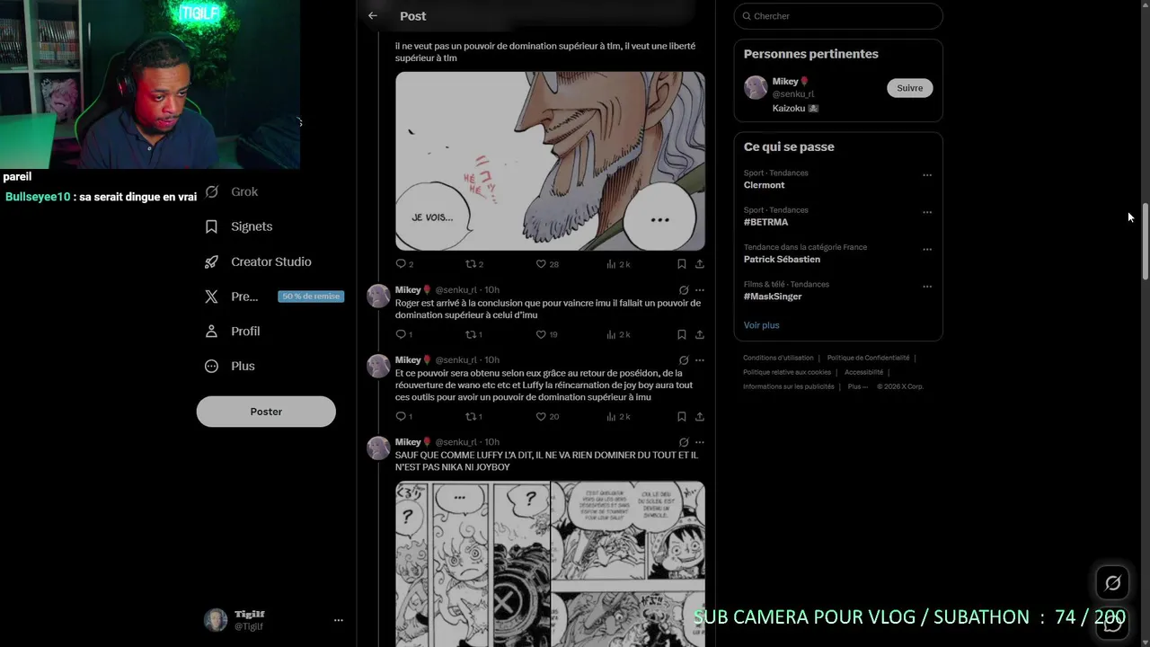Click Voir plus under trends

coord(761,325)
